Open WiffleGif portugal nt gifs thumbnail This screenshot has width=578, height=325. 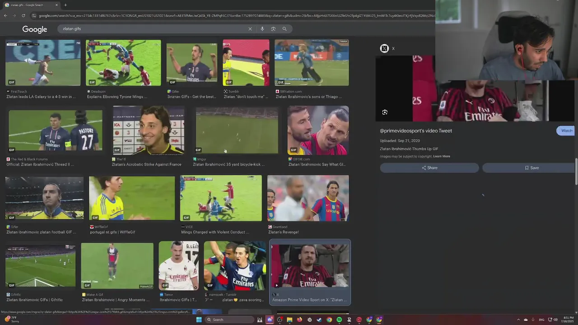tap(132, 198)
